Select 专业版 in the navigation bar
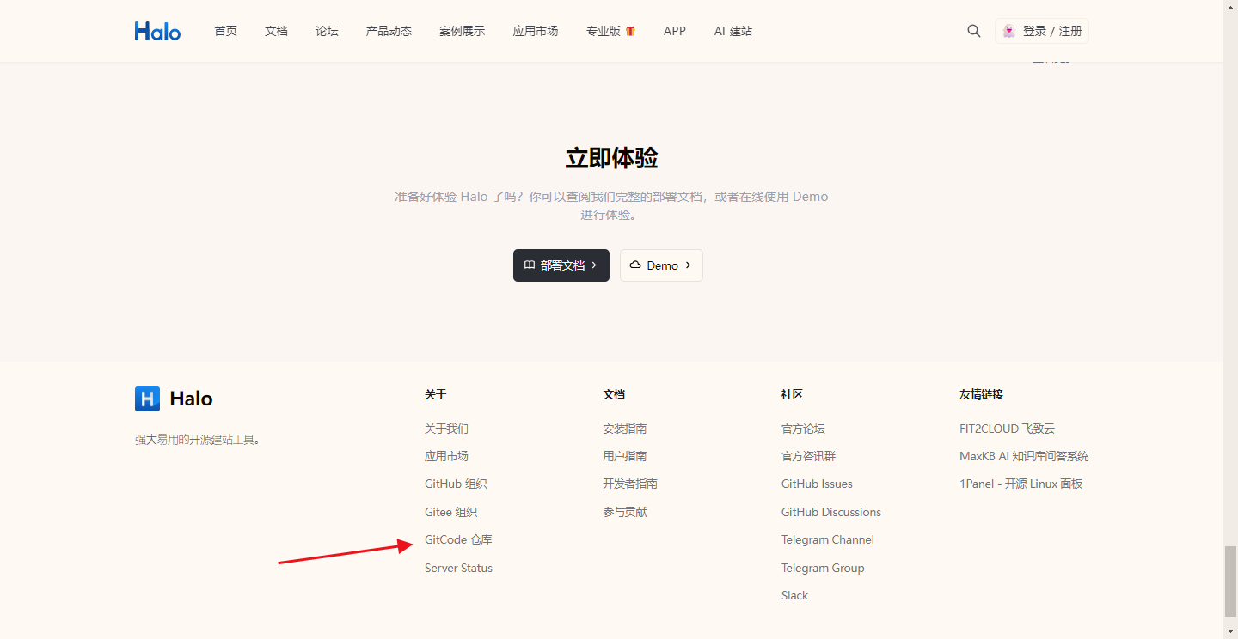The height and width of the screenshot is (639, 1238). tap(604, 31)
